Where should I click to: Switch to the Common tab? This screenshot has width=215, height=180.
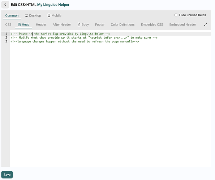click(x=12, y=15)
